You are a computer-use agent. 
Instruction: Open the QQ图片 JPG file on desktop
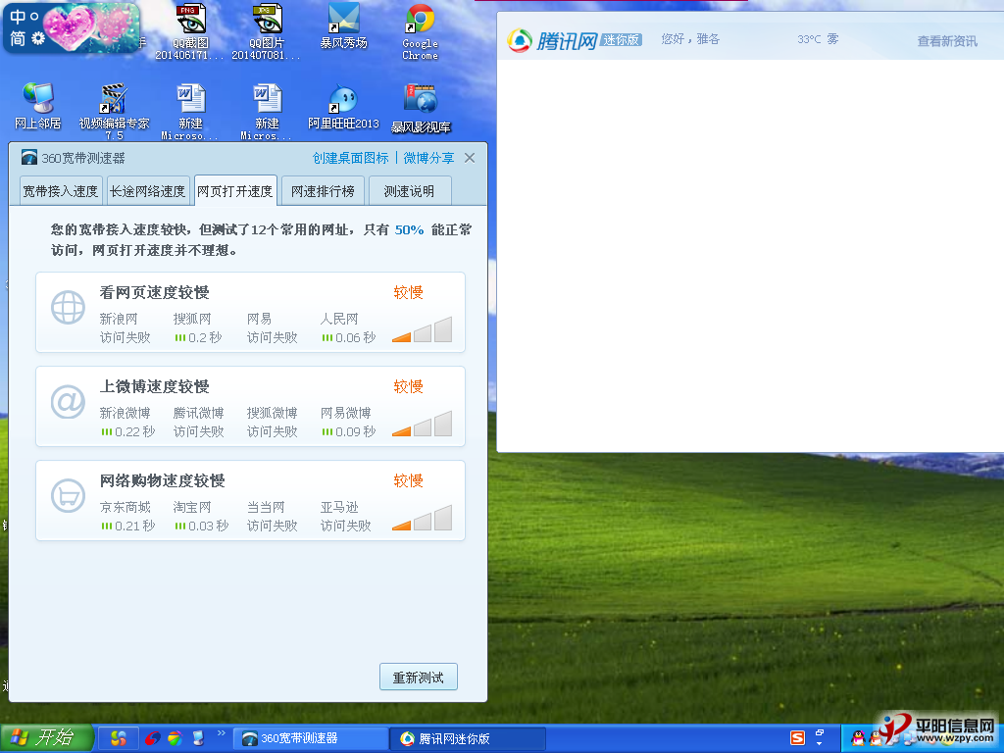click(x=267, y=32)
